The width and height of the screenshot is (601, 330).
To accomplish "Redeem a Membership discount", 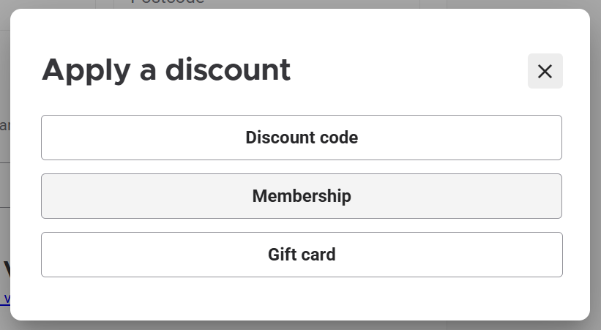I will pos(302,196).
